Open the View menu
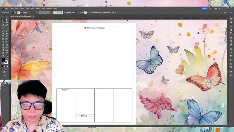The width and height of the screenshot is (234, 132). (43, 9)
